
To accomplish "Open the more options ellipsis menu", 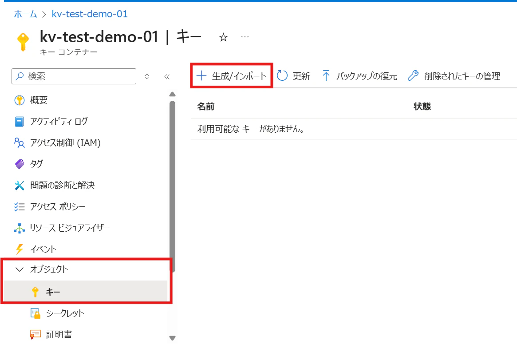I will pos(245,37).
